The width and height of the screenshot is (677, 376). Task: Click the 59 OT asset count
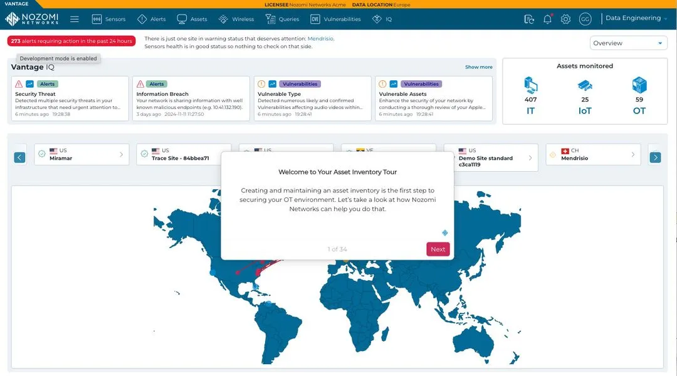(x=639, y=99)
